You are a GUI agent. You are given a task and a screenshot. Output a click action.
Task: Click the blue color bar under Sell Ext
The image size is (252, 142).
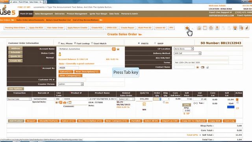point(231,107)
